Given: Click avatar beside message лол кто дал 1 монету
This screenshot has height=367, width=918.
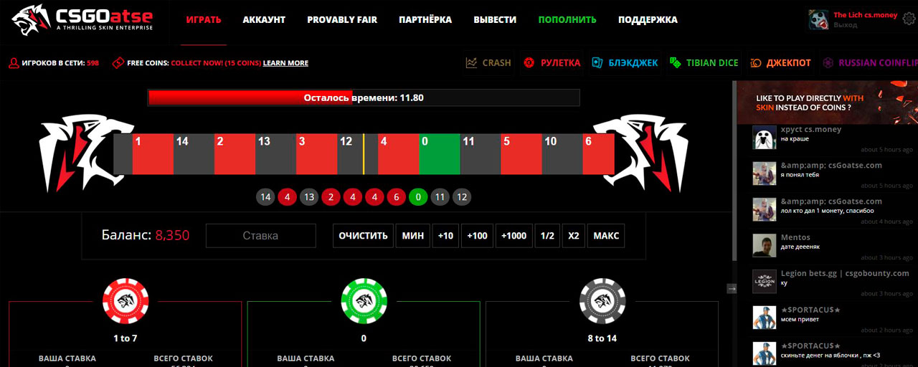Looking at the screenshot, I should (x=765, y=209).
